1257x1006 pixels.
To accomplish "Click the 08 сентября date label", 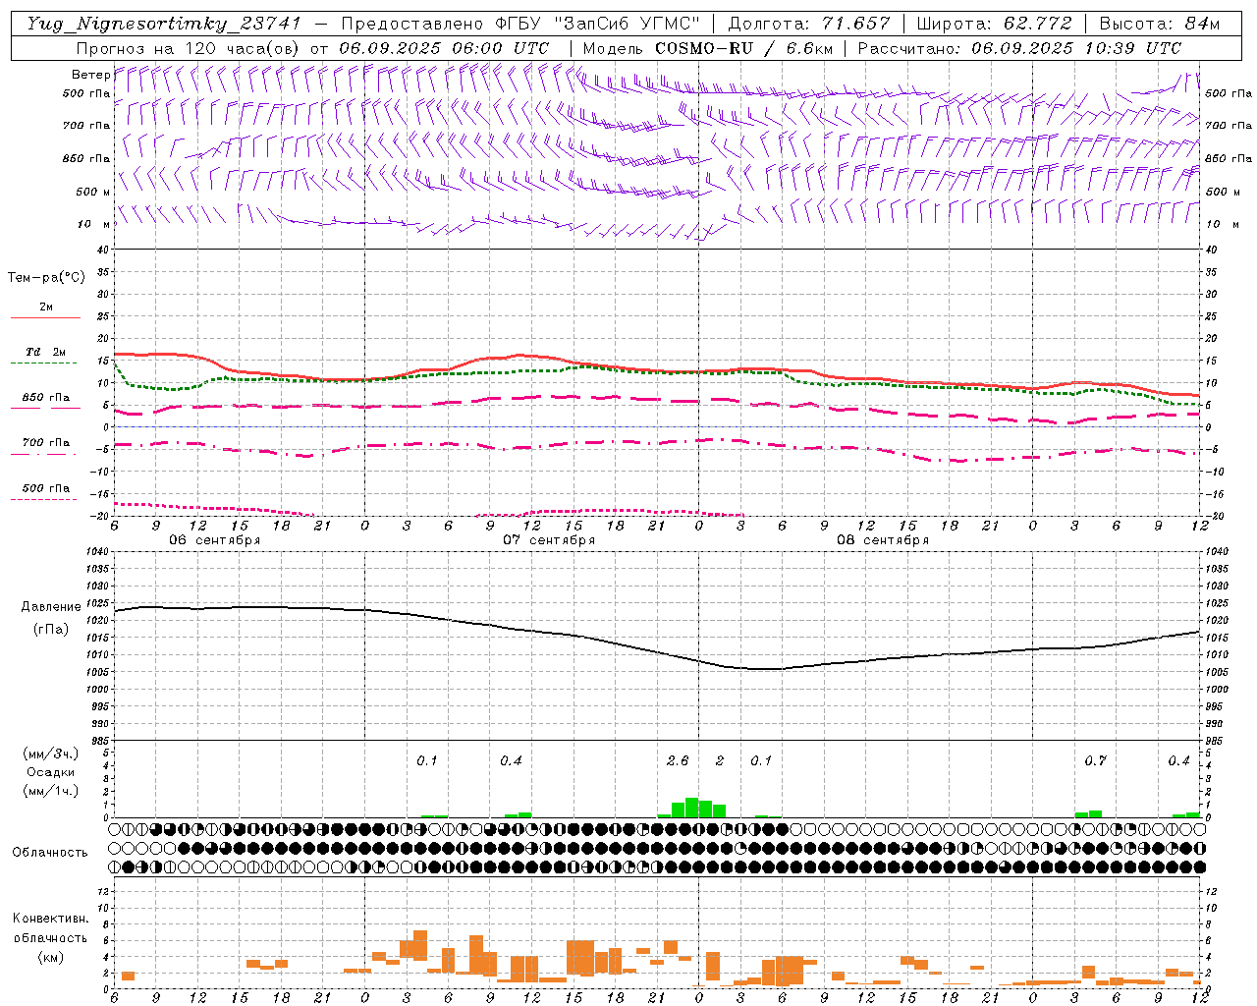I will (x=883, y=540).
